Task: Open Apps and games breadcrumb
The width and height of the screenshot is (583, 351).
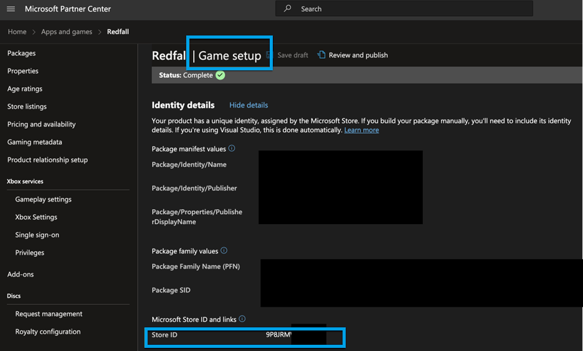Action: [67, 32]
